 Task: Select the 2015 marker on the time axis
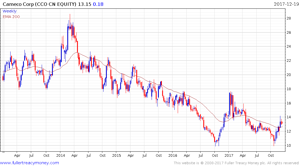point(117,155)
